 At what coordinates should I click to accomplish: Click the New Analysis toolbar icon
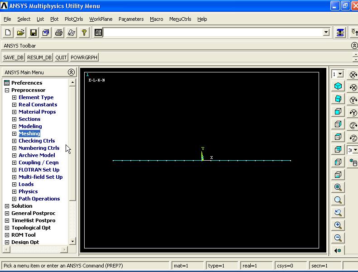click(8, 33)
